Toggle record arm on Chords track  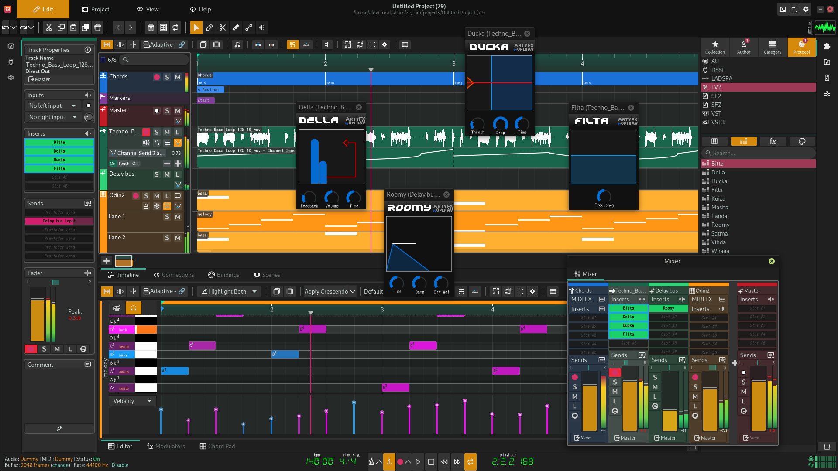pos(157,77)
